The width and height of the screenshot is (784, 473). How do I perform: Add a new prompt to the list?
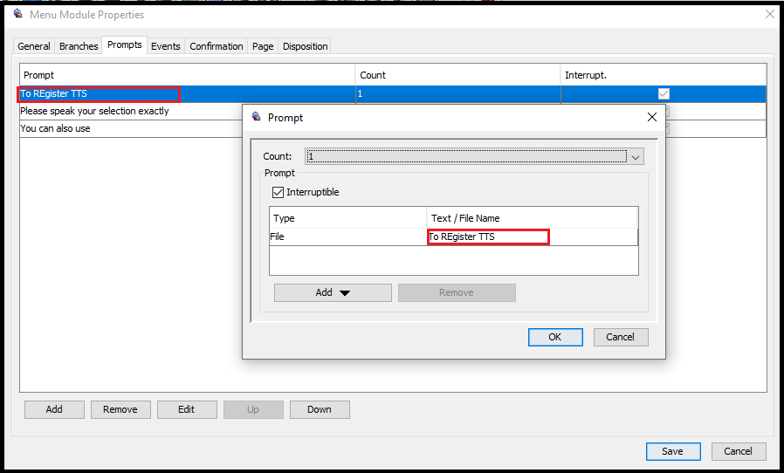(54, 409)
